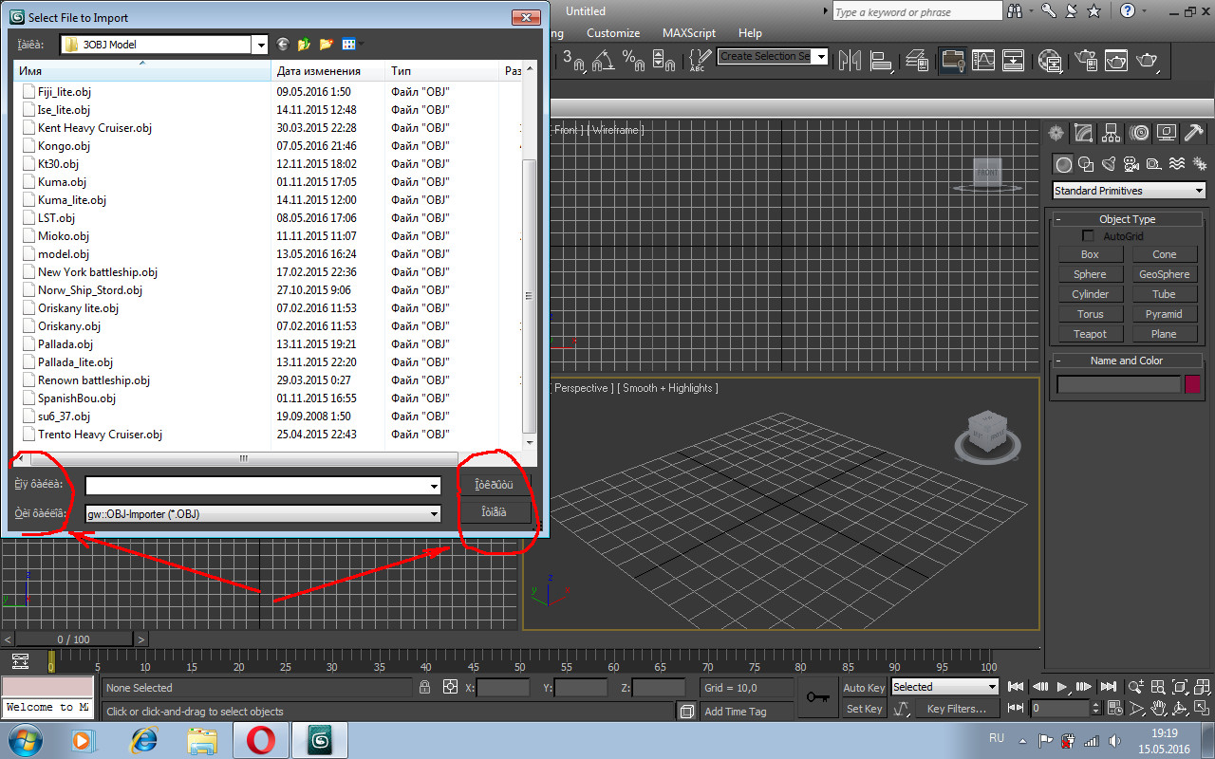The width and height of the screenshot is (1215, 759).
Task: Switch to the Utilities hammer tab
Action: coord(1194,133)
